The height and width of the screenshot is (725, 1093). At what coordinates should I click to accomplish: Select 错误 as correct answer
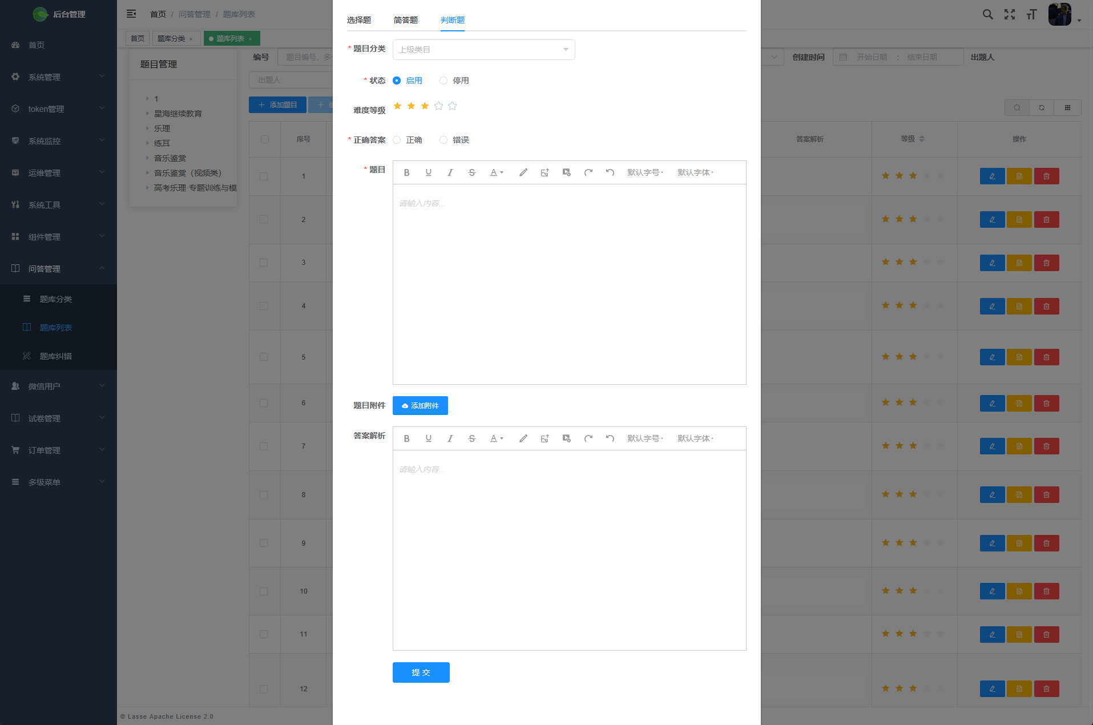pos(443,140)
